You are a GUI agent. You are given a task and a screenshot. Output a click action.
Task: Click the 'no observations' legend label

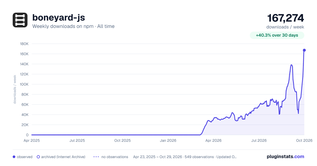115,157
